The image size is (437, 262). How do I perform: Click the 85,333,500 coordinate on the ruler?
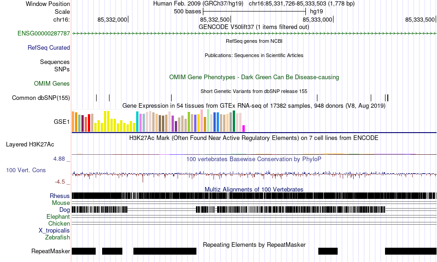[420, 19]
